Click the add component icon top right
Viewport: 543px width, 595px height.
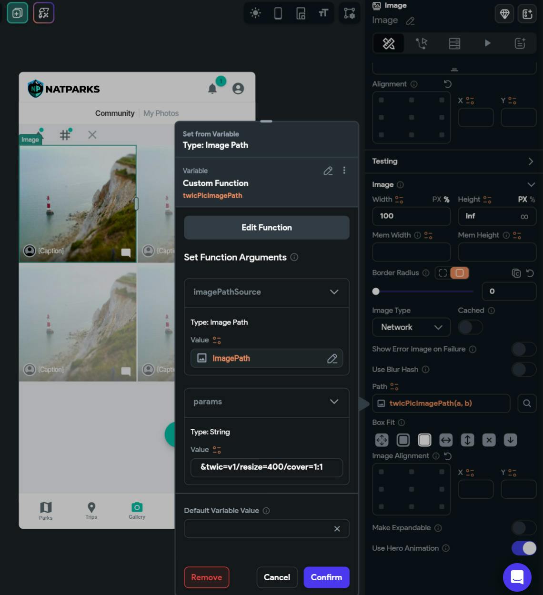527,14
